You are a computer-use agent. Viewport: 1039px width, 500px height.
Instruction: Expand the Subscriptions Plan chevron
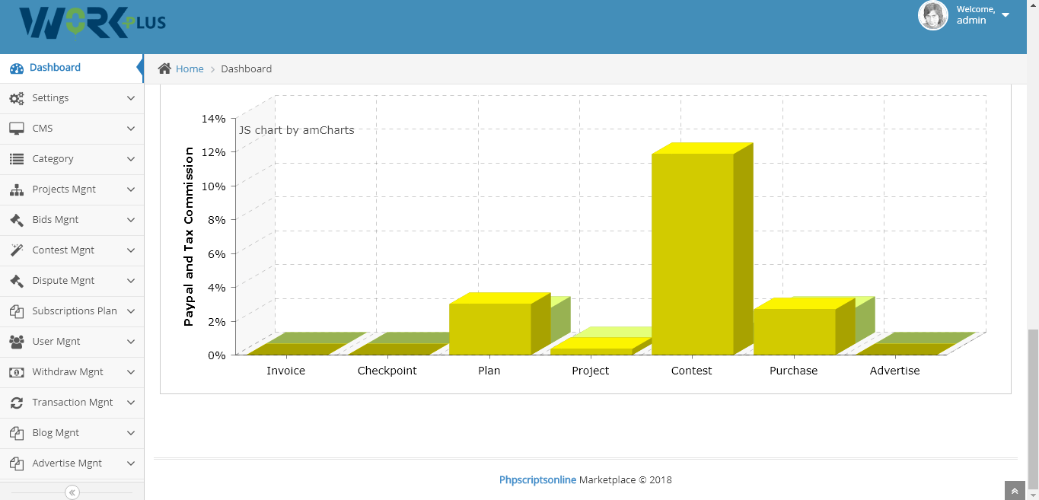click(x=131, y=311)
